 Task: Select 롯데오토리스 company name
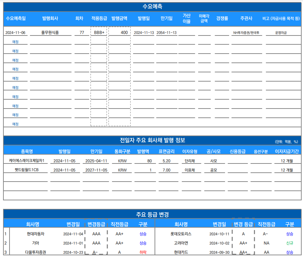click(x=181, y=234)
